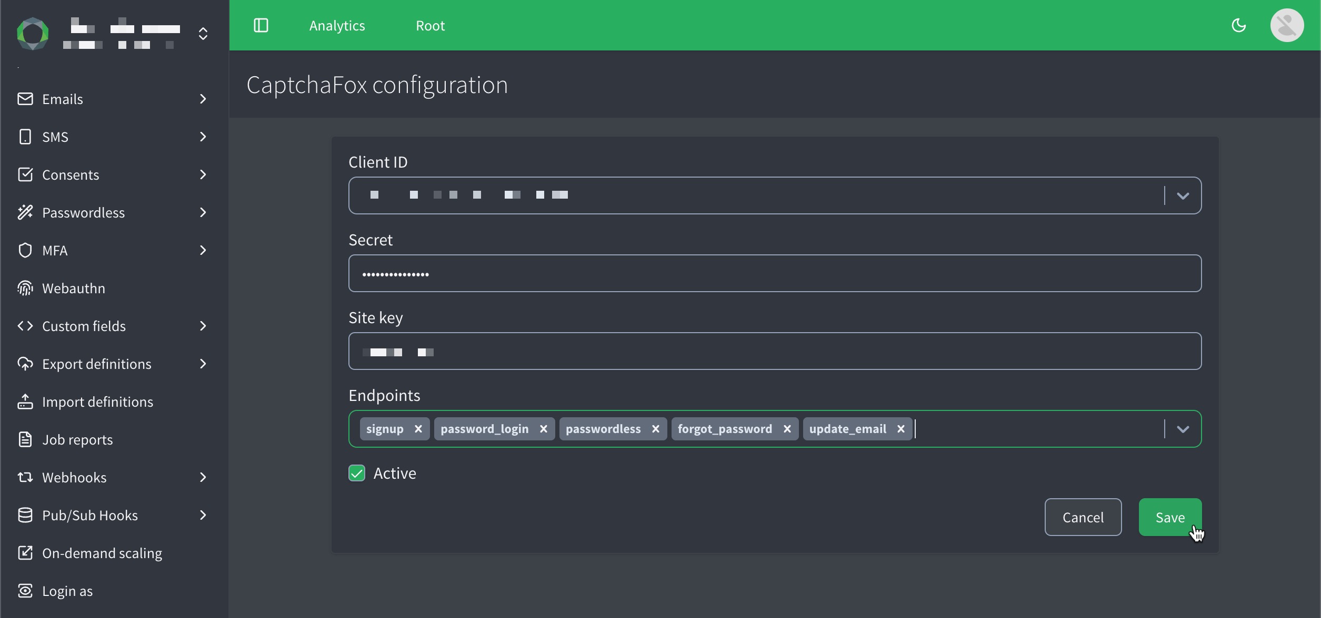
Task: Open the organization switcher chevrons
Action: click(x=203, y=34)
